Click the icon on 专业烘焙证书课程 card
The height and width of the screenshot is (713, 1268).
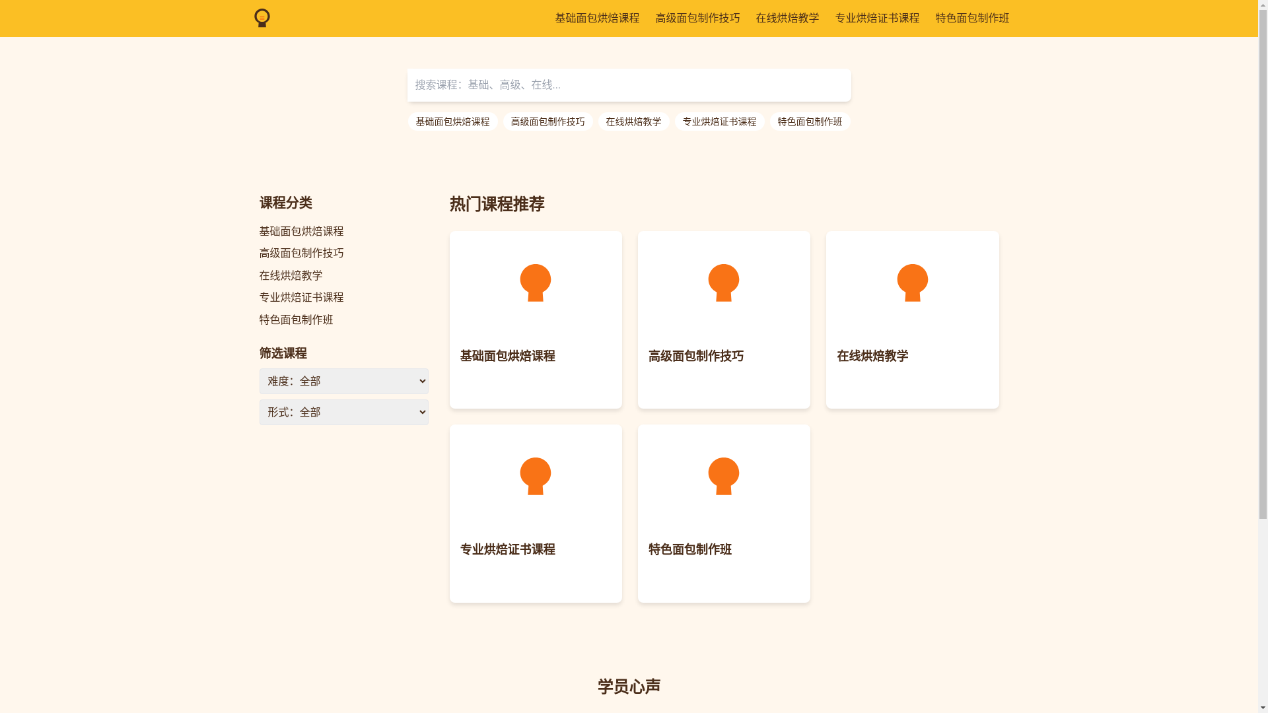535,476
